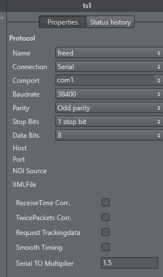Expand the Connection dropdown set to Serial
The image size is (163, 277).
coord(109,66)
